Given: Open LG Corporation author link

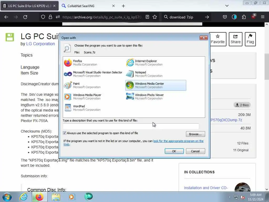Looking at the screenshot, I should [x=40, y=44].
